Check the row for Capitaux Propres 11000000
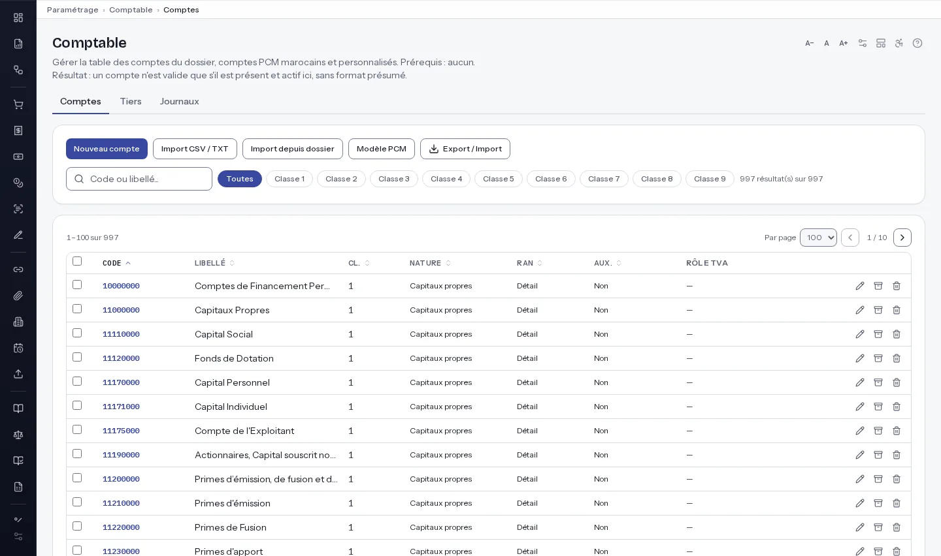 point(77,309)
